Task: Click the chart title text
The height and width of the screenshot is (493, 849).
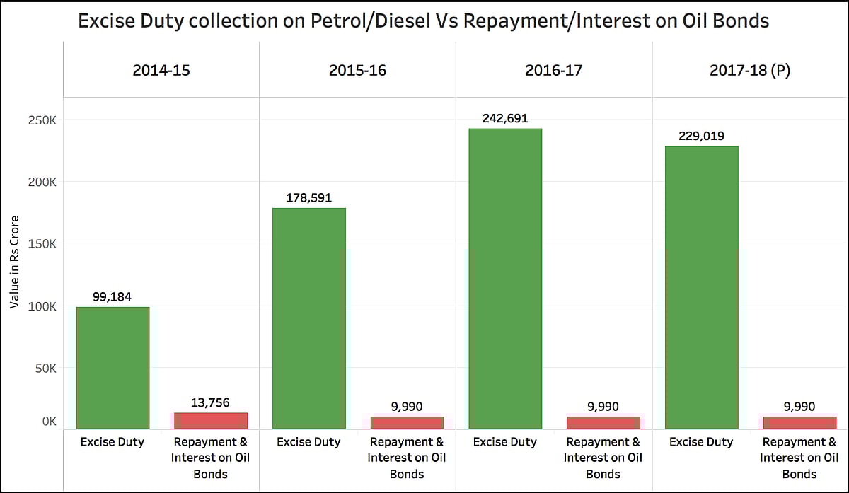Action: click(x=423, y=21)
